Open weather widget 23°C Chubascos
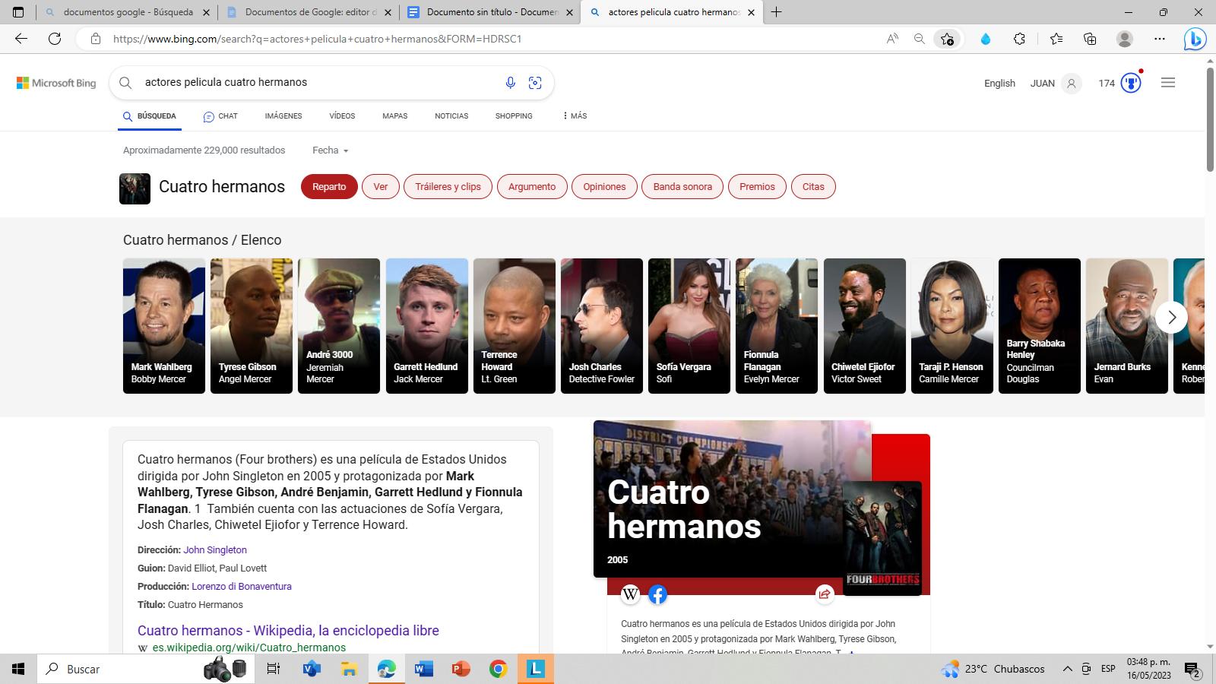Image resolution: width=1216 pixels, height=684 pixels. [x=993, y=669]
